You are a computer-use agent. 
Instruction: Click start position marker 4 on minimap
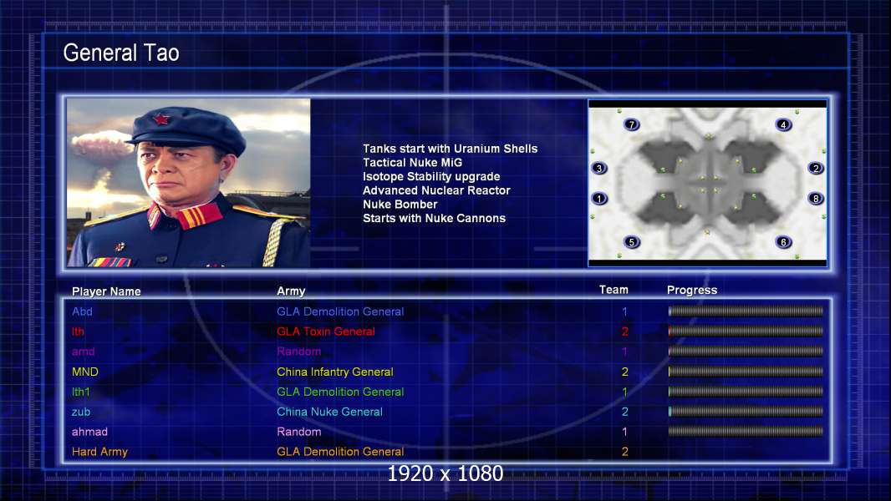[x=783, y=124]
